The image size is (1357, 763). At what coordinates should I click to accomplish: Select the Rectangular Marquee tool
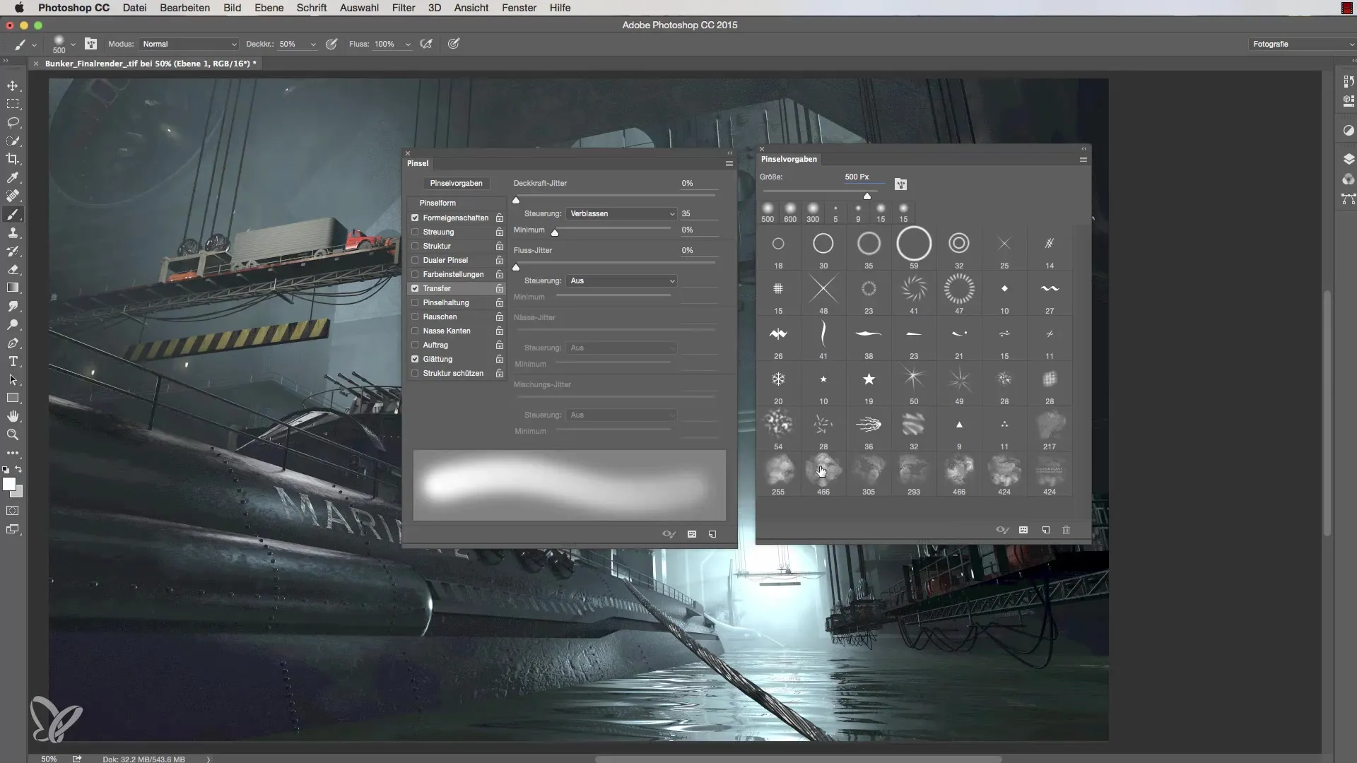[x=13, y=104]
